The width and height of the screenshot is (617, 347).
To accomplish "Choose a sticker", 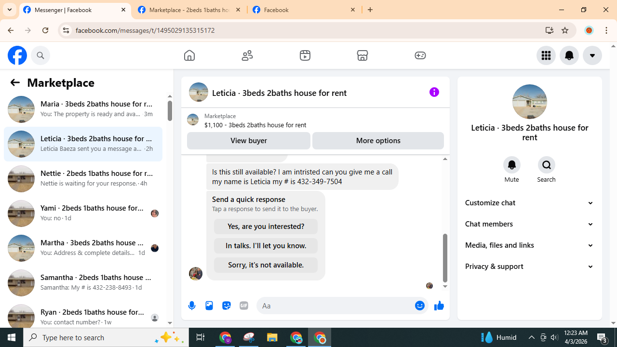I will [x=227, y=306].
